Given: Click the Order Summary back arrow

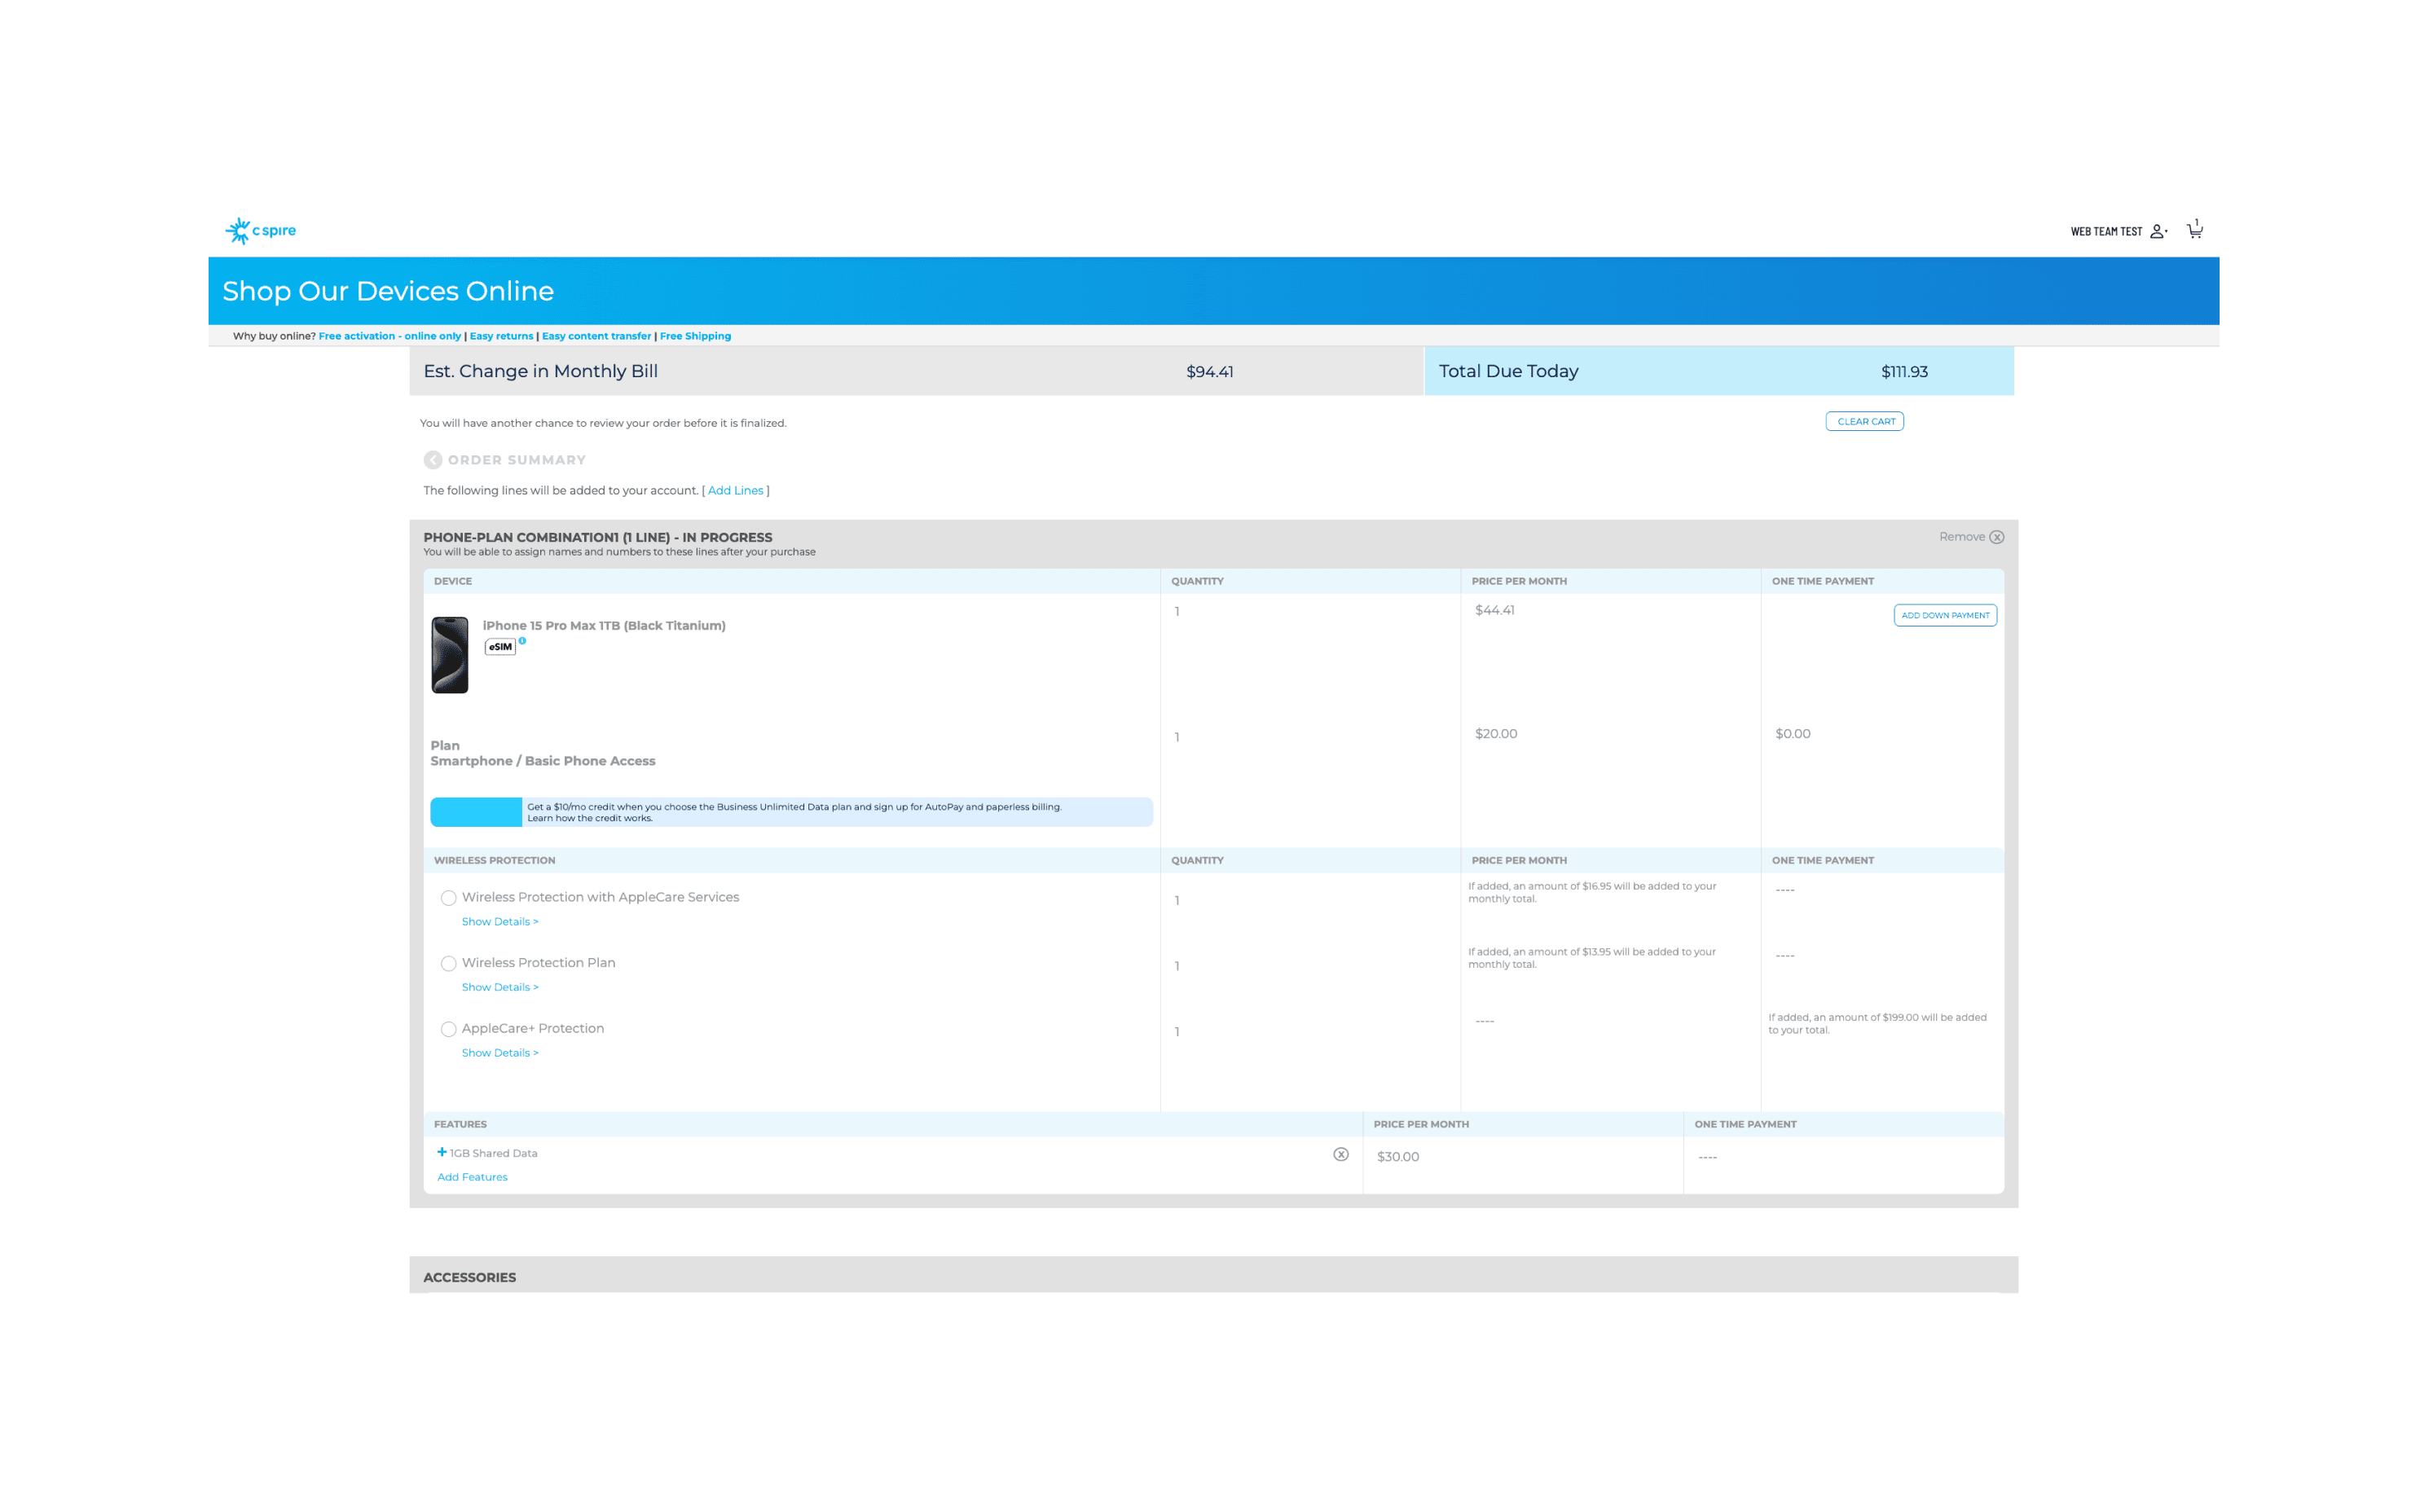Looking at the screenshot, I should (432, 460).
